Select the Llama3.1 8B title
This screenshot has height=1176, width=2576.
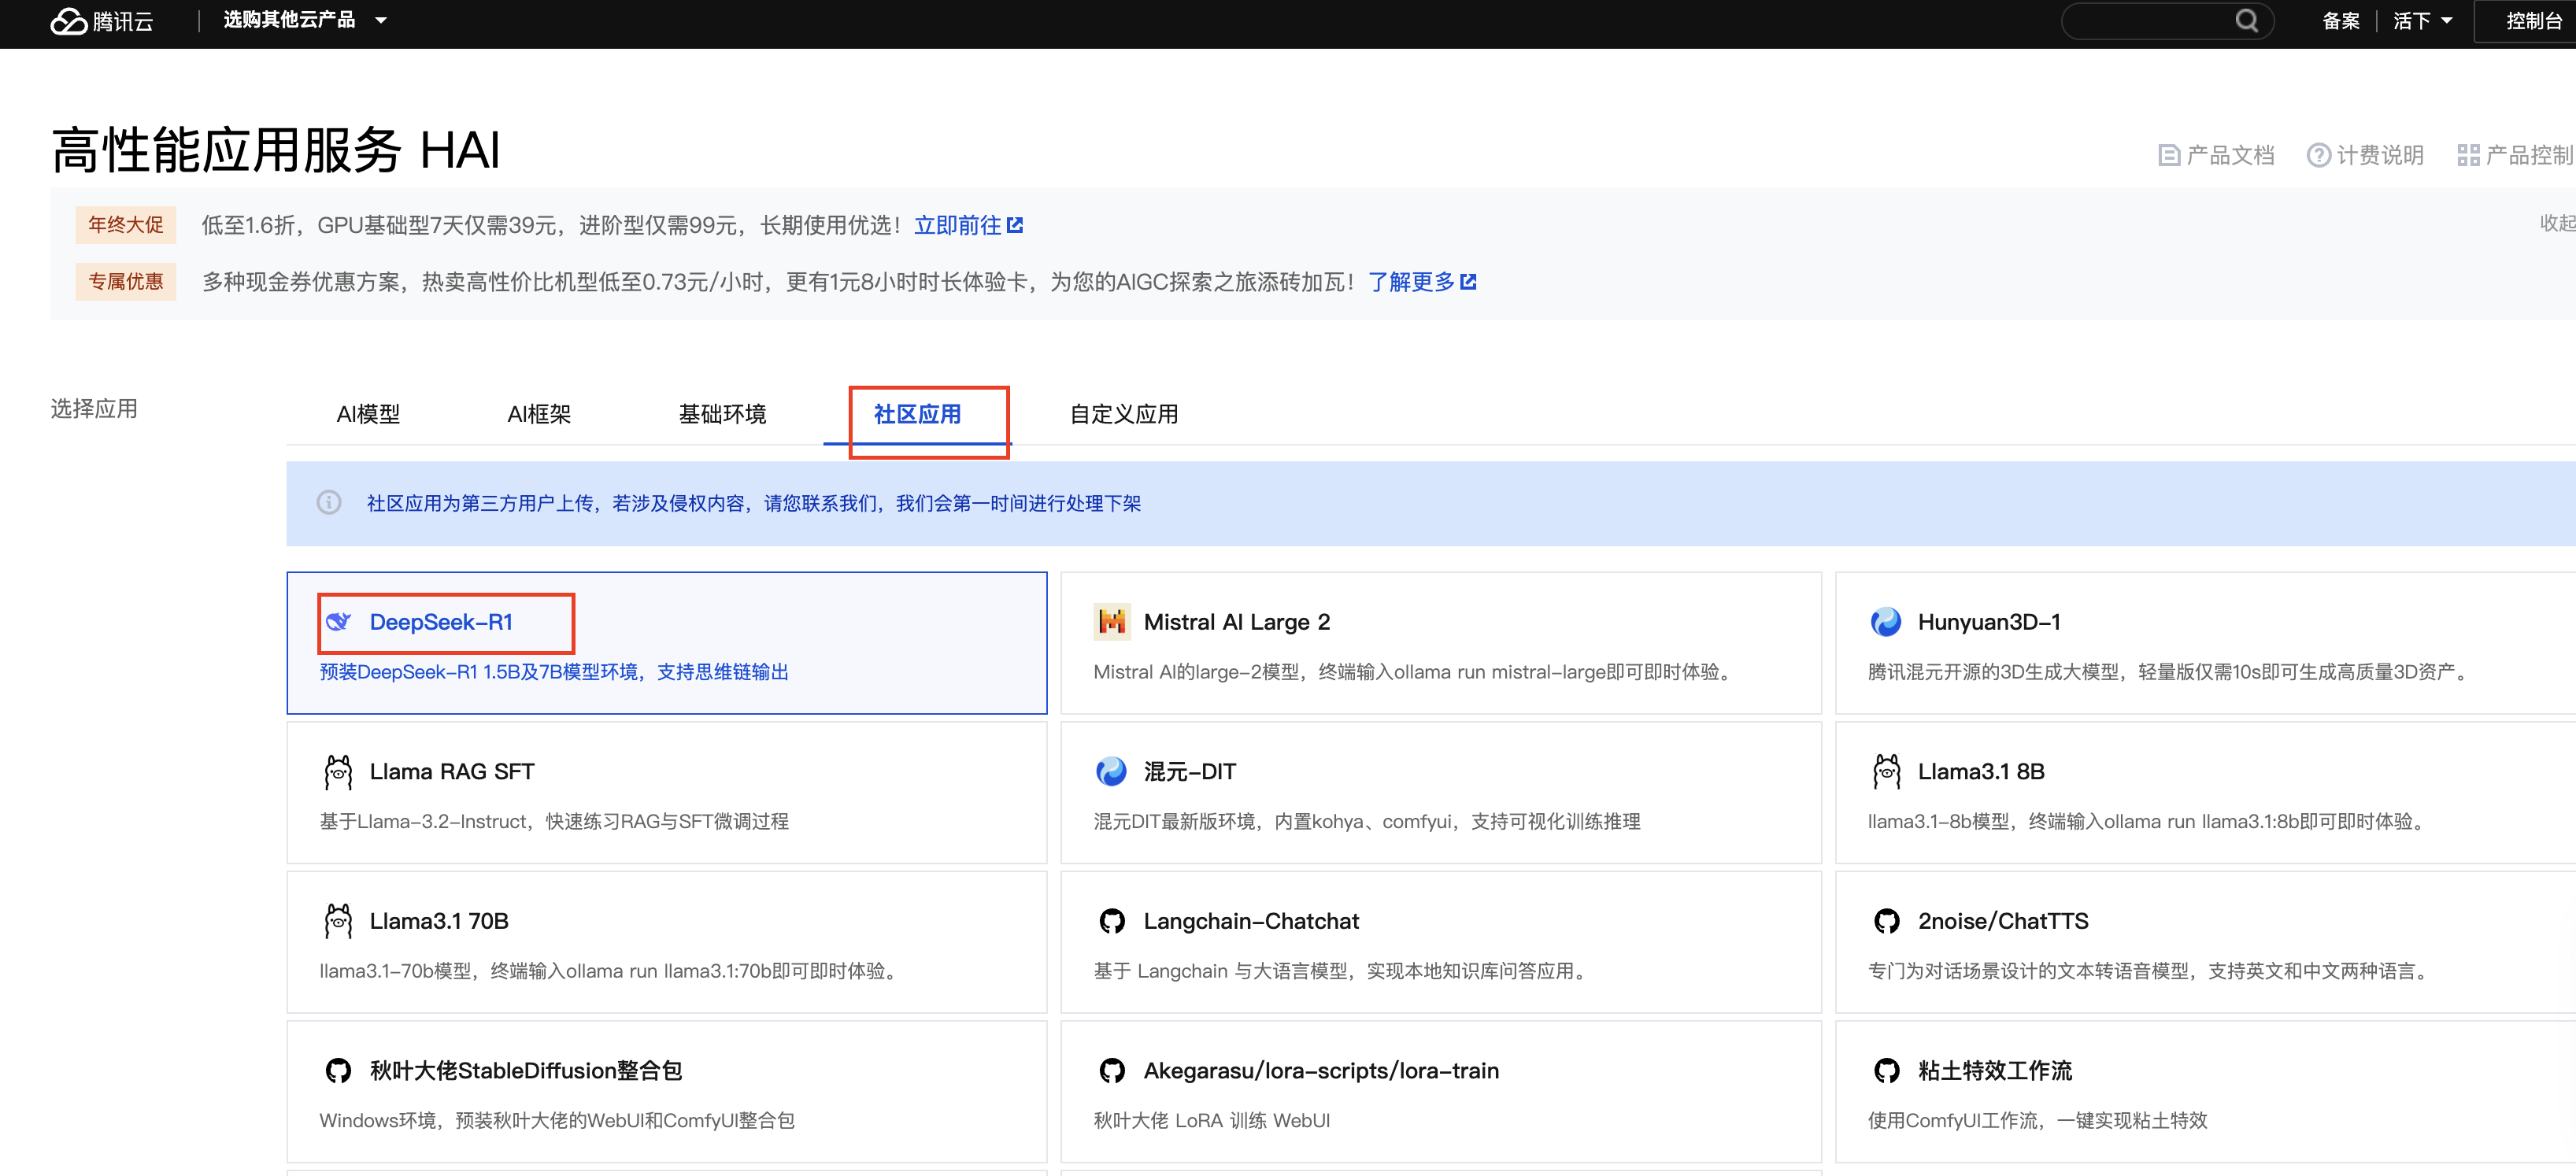point(1981,772)
